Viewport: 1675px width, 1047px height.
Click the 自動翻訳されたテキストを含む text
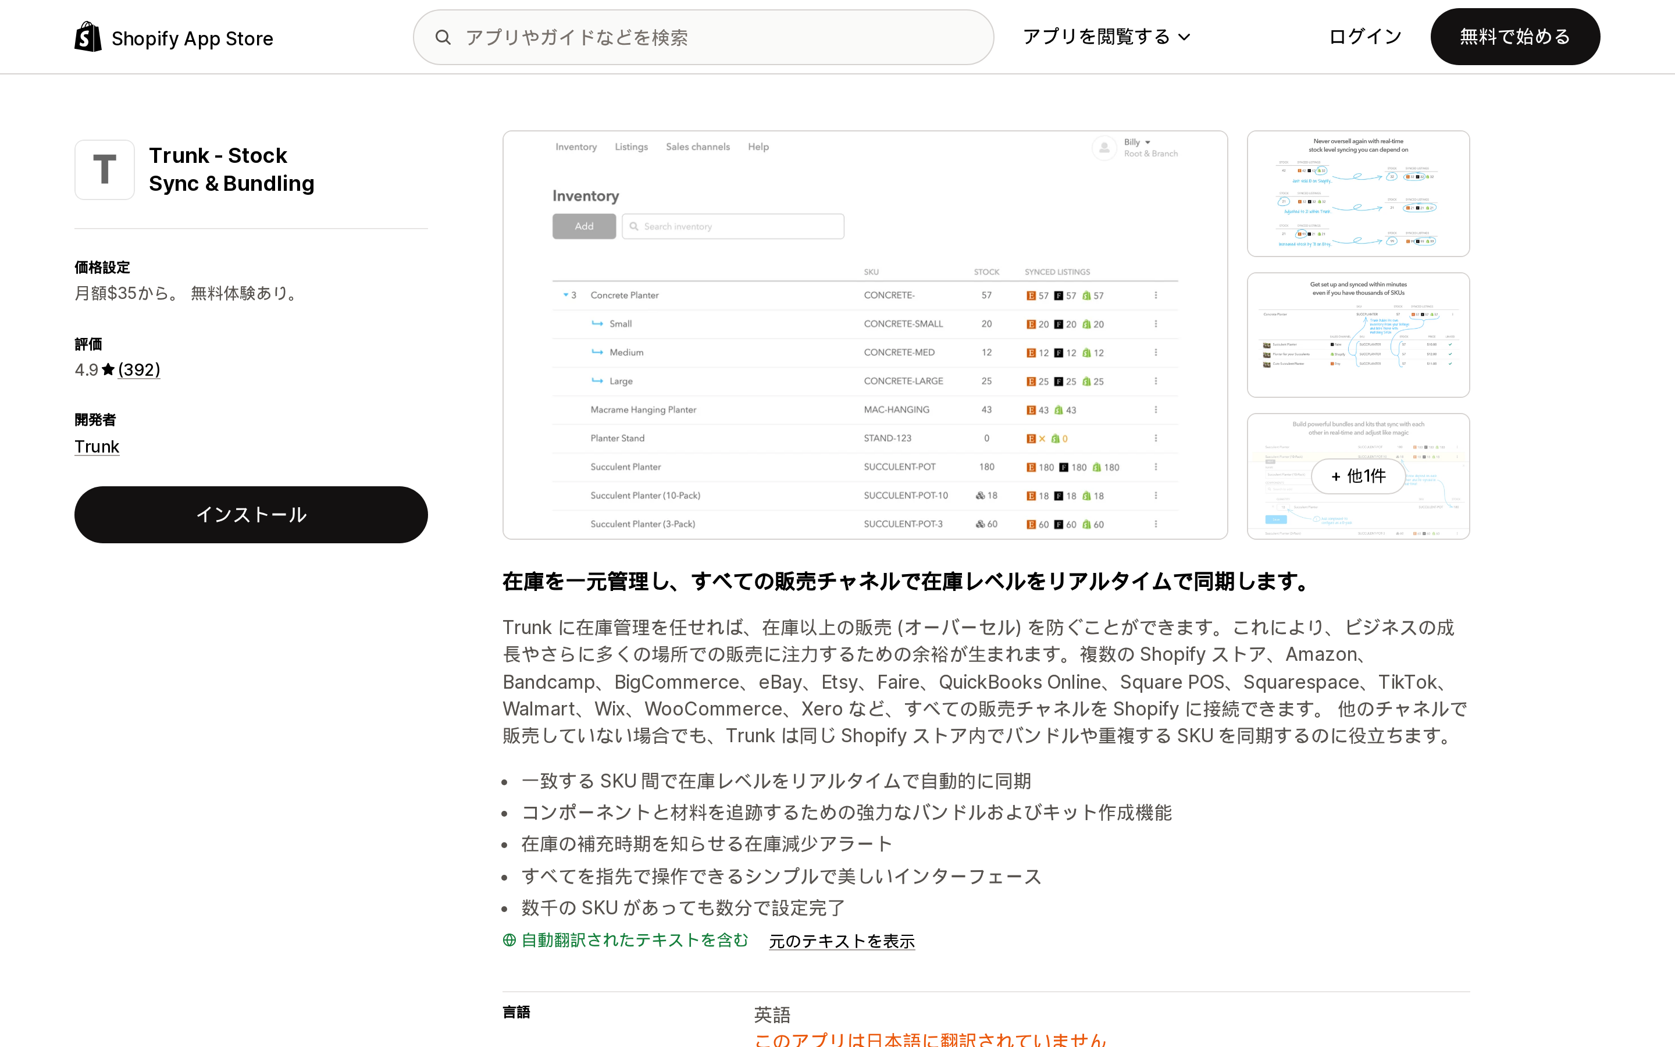pyautogui.click(x=635, y=939)
